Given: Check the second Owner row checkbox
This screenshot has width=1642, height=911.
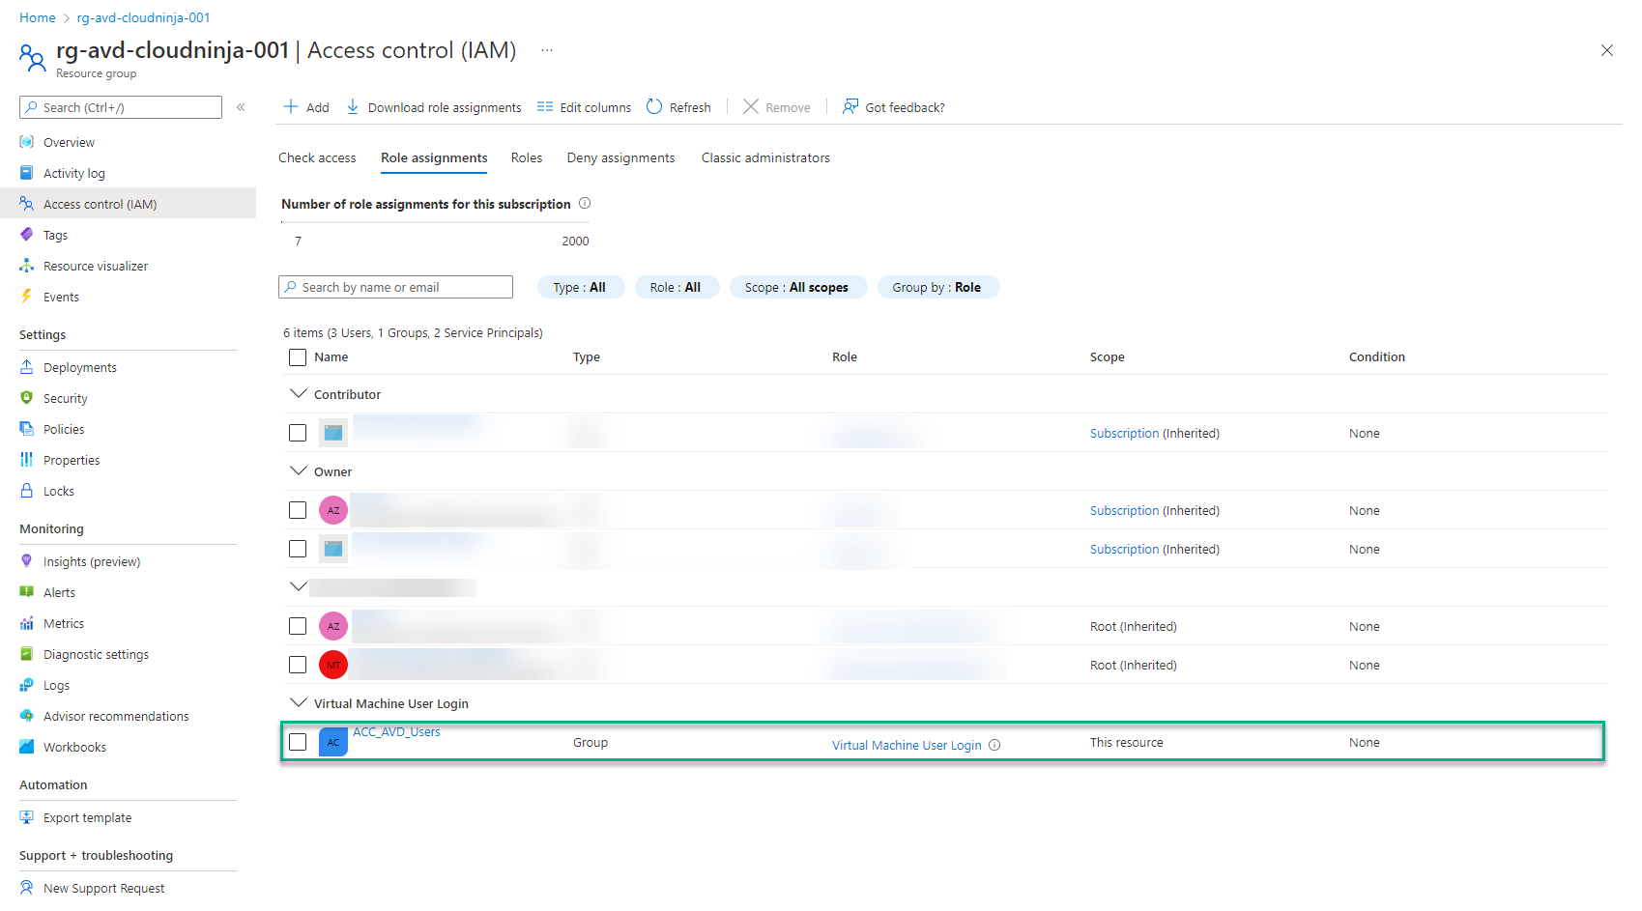Looking at the screenshot, I should (298, 549).
